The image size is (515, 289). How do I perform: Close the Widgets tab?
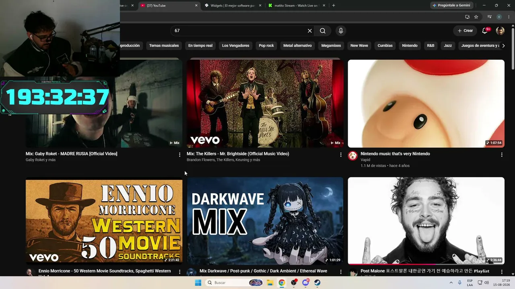coord(260,6)
